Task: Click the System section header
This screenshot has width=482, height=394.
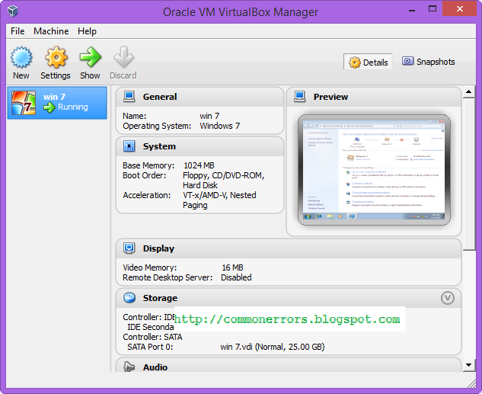Action: [x=200, y=146]
